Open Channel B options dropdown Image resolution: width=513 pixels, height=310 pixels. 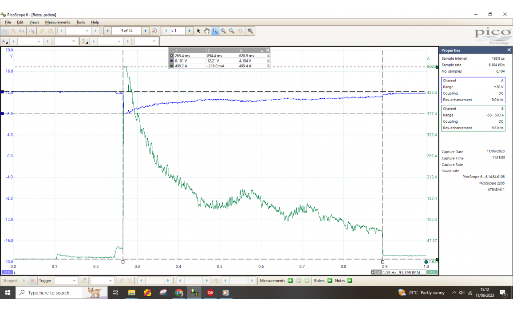pyautogui.click(x=84, y=41)
